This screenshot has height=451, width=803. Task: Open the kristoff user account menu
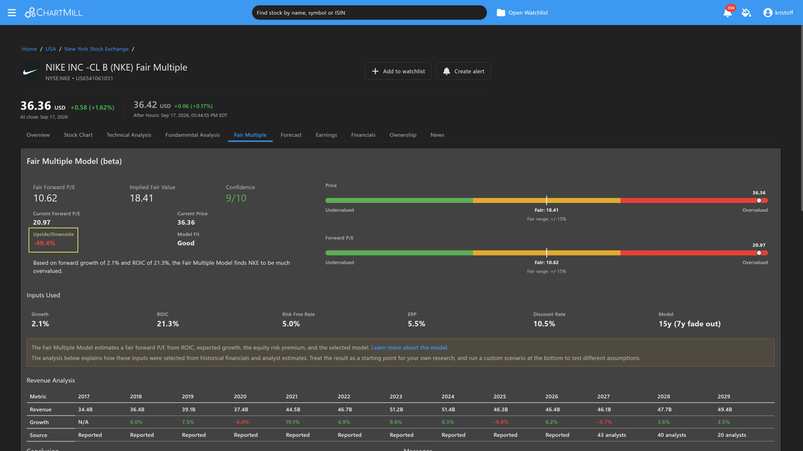coord(778,13)
